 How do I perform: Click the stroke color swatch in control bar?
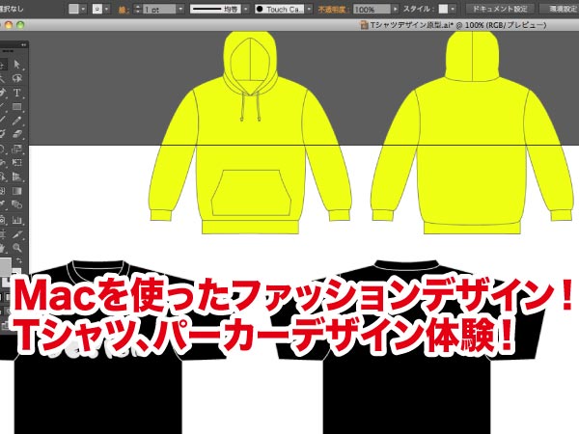97,9
